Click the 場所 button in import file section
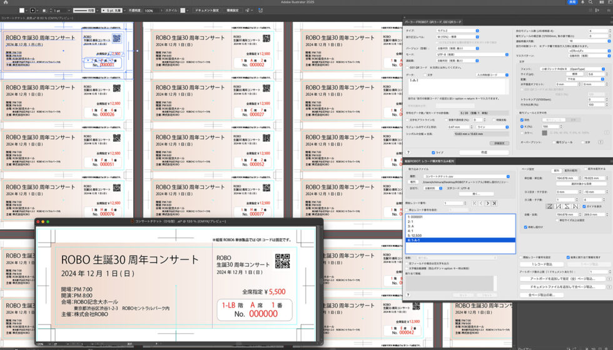The image size is (613, 350). coord(413,182)
